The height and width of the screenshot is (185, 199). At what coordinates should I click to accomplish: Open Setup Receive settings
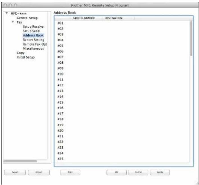pyautogui.click(x=33, y=27)
